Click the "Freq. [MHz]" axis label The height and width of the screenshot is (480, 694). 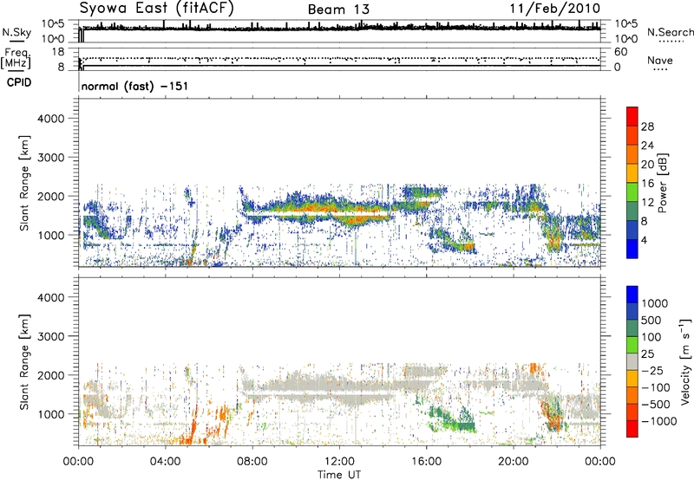pyautogui.click(x=16, y=58)
